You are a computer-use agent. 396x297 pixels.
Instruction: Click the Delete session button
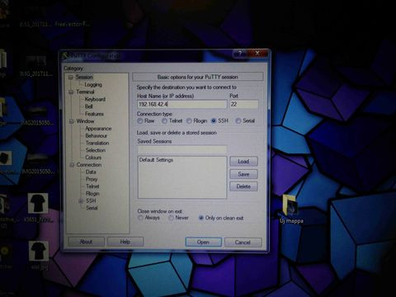pos(243,186)
